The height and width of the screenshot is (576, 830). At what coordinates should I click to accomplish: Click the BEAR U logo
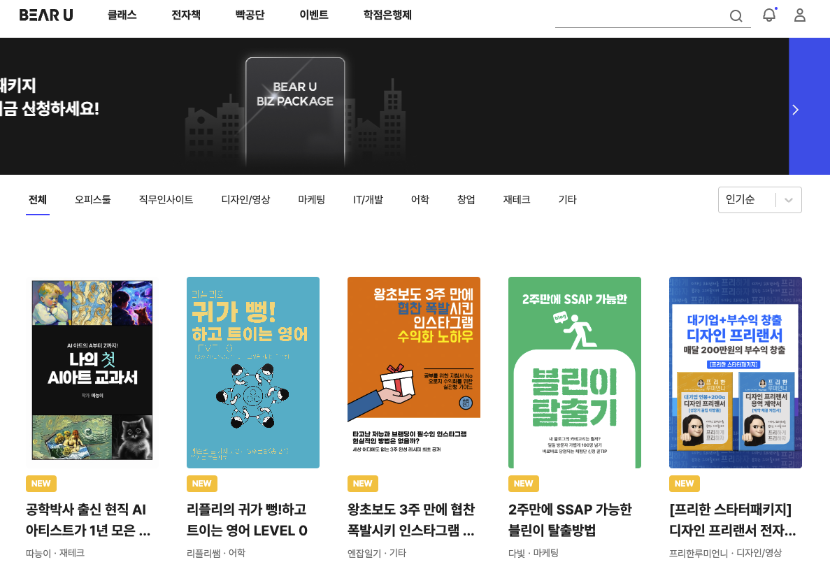point(46,15)
